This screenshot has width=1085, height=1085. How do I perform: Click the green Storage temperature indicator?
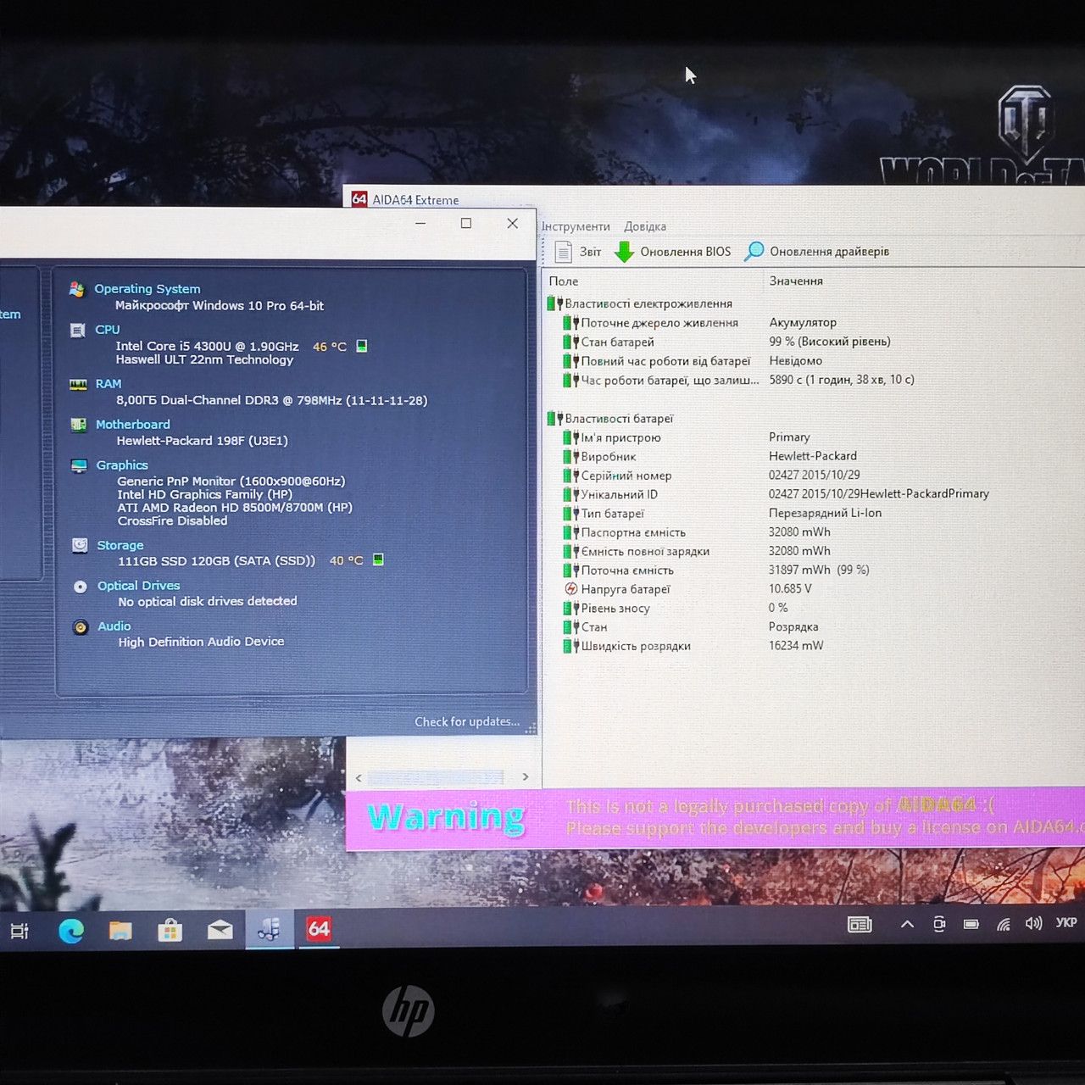coord(379,559)
